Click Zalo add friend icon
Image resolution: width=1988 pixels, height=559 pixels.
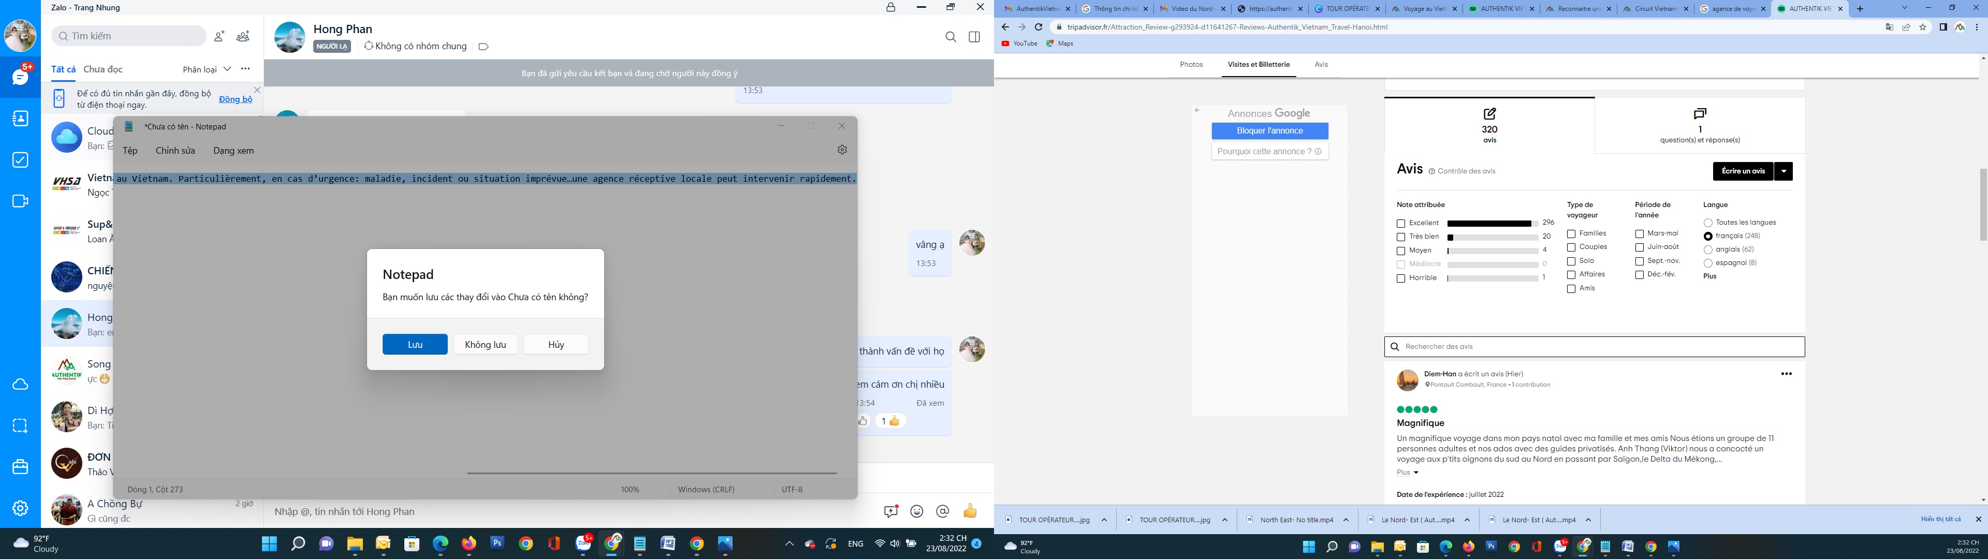click(x=219, y=36)
